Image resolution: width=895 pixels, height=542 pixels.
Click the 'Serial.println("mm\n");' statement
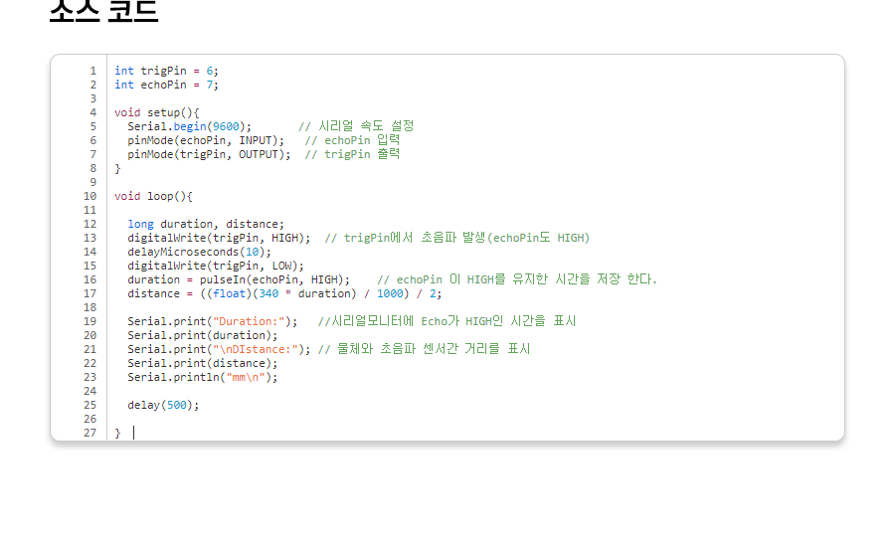203,377
